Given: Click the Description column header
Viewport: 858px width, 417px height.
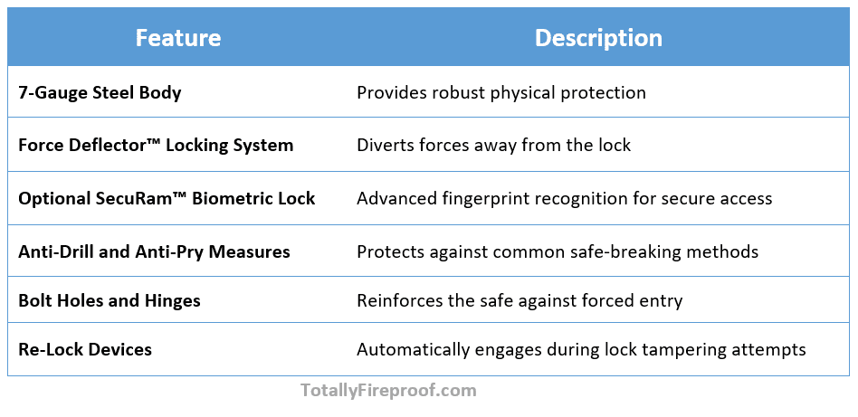Looking at the screenshot, I should (598, 38).
